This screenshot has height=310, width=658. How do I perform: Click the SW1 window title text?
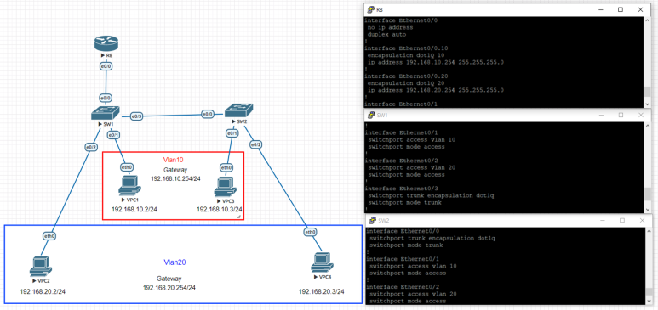(382, 116)
